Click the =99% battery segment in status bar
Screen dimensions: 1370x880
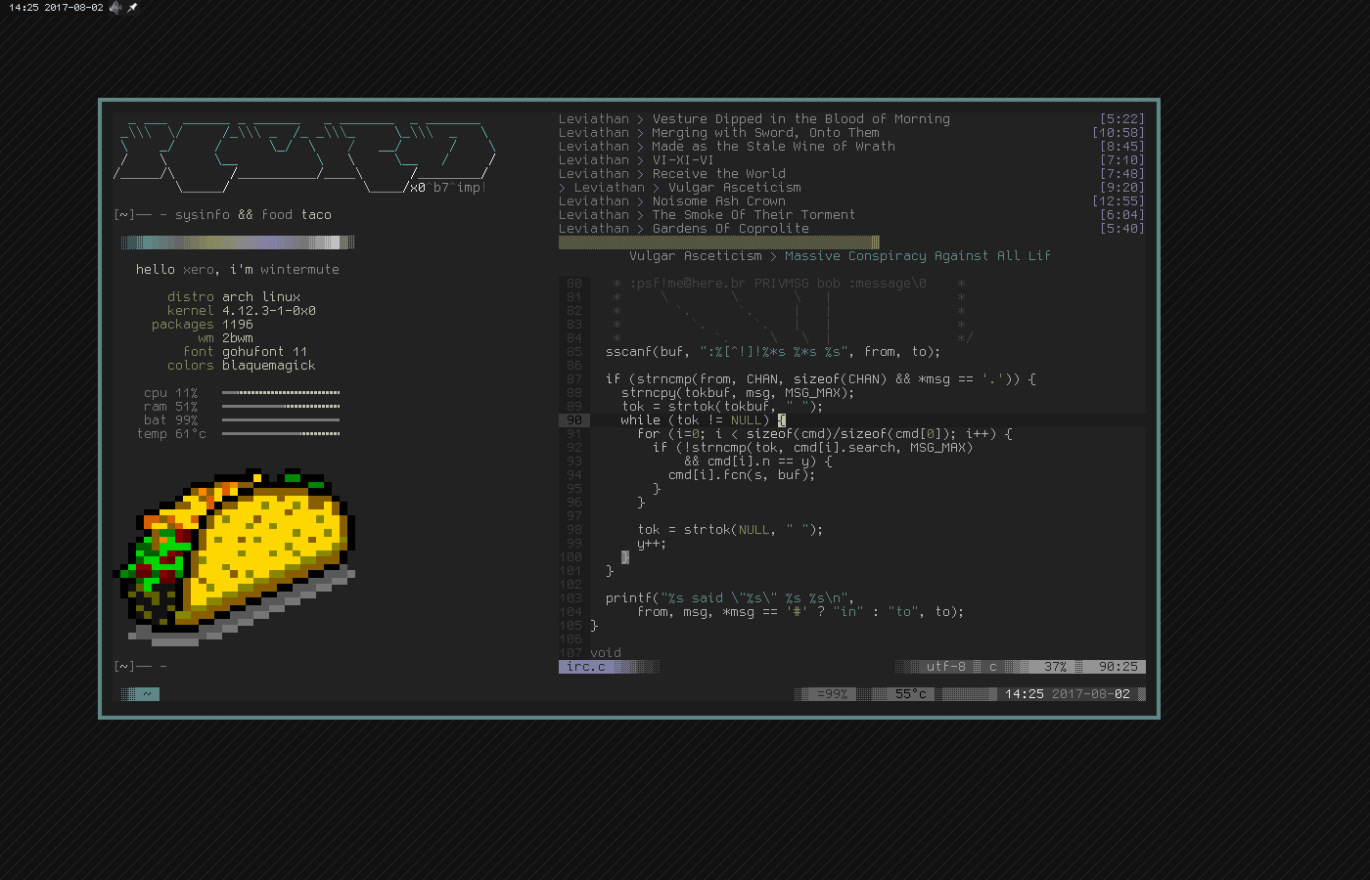832,694
